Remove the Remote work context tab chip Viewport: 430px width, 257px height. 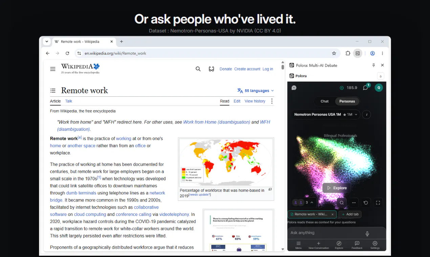coord(332,214)
